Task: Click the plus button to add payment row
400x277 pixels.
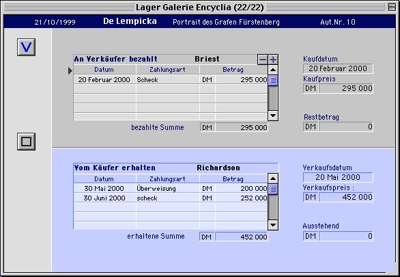Action: 273,60
